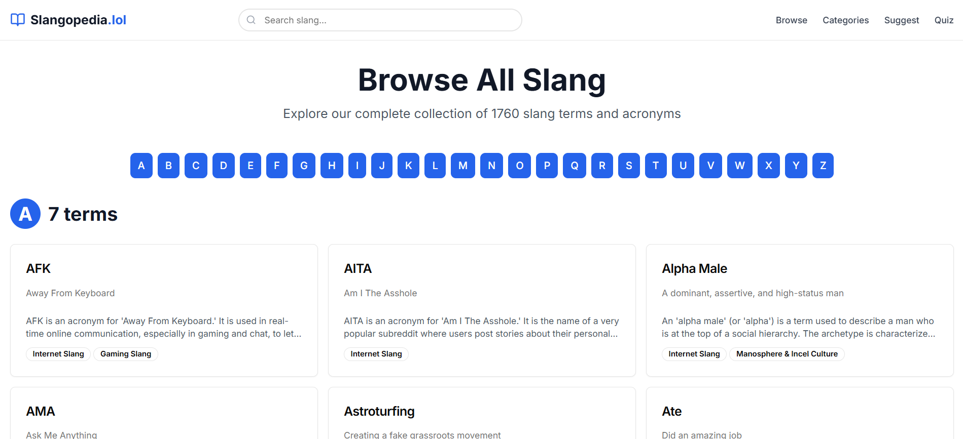This screenshot has width=963, height=439.
Task: Jump to letter W terms
Action: tap(740, 166)
